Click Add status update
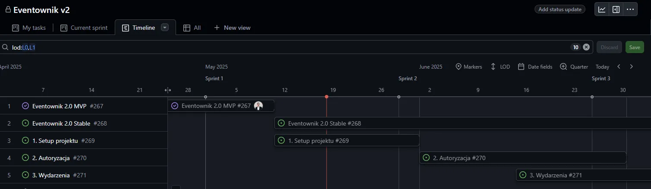Image resolution: width=651 pixels, height=189 pixels. pos(560,9)
